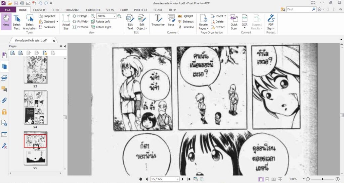
Task: Choose Fit Visible view
Action: (81, 27)
